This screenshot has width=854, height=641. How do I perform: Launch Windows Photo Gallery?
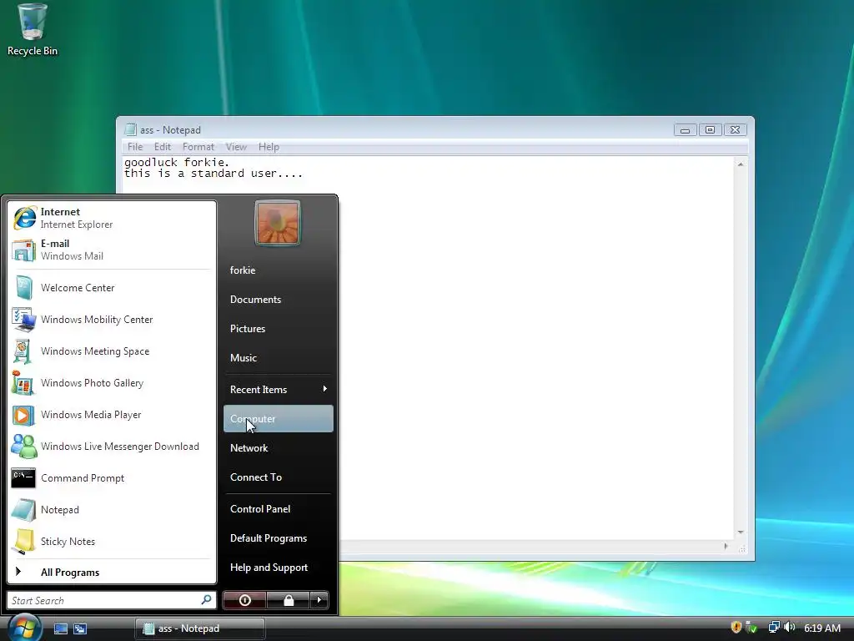112,382
